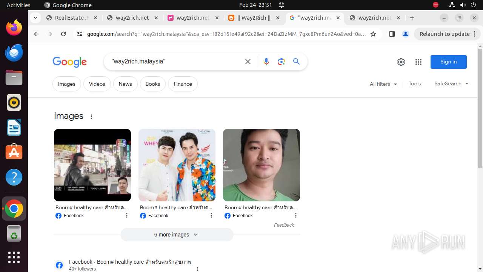This screenshot has width=483, height=272.
Task: Open options for first Facebook image result
Action: pyautogui.click(x=127, y=215)
